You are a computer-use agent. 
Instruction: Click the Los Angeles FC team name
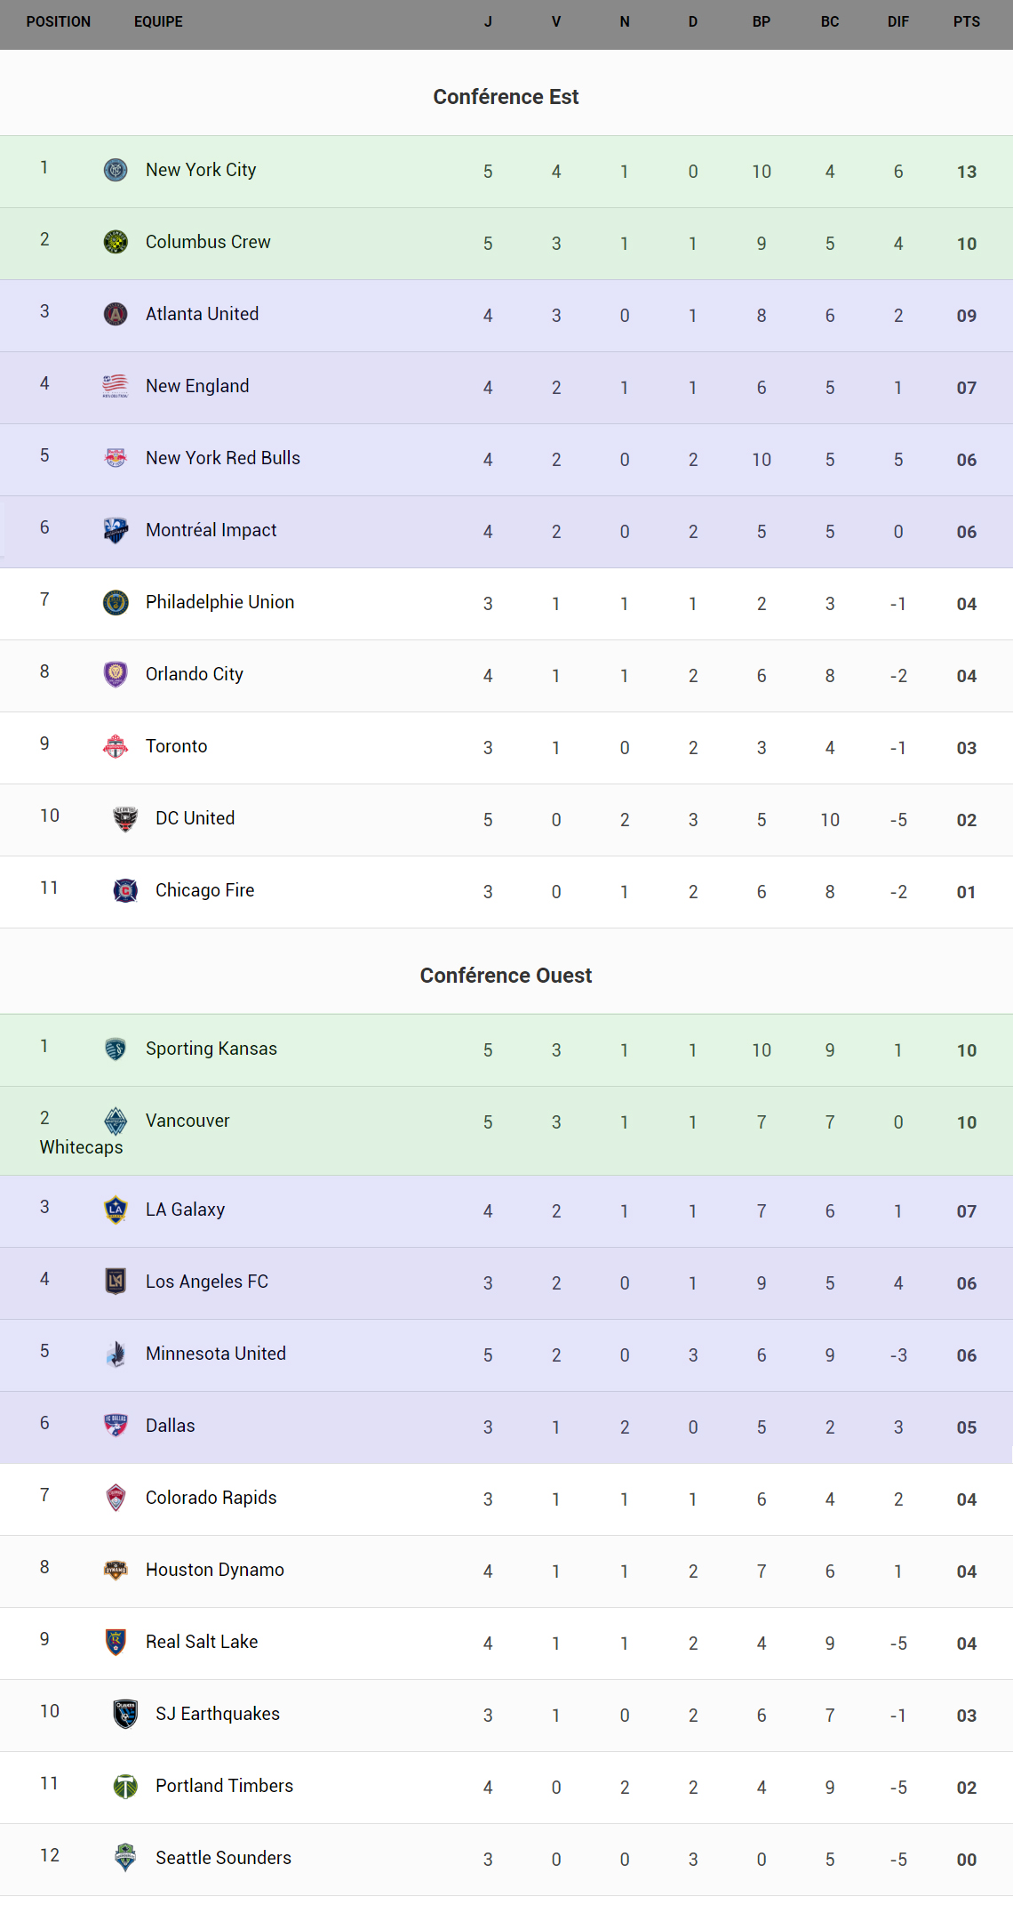(207, 1282)
